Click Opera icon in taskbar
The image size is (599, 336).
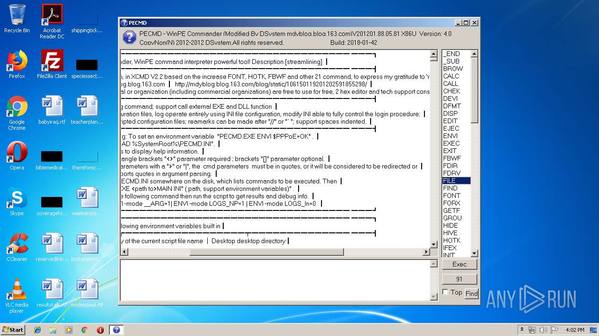click(100, 330)
